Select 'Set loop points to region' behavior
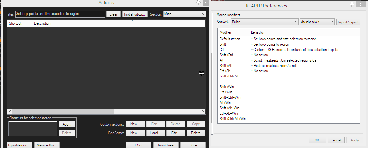Viewport: 368px width, 148px height. coord(271,44)
